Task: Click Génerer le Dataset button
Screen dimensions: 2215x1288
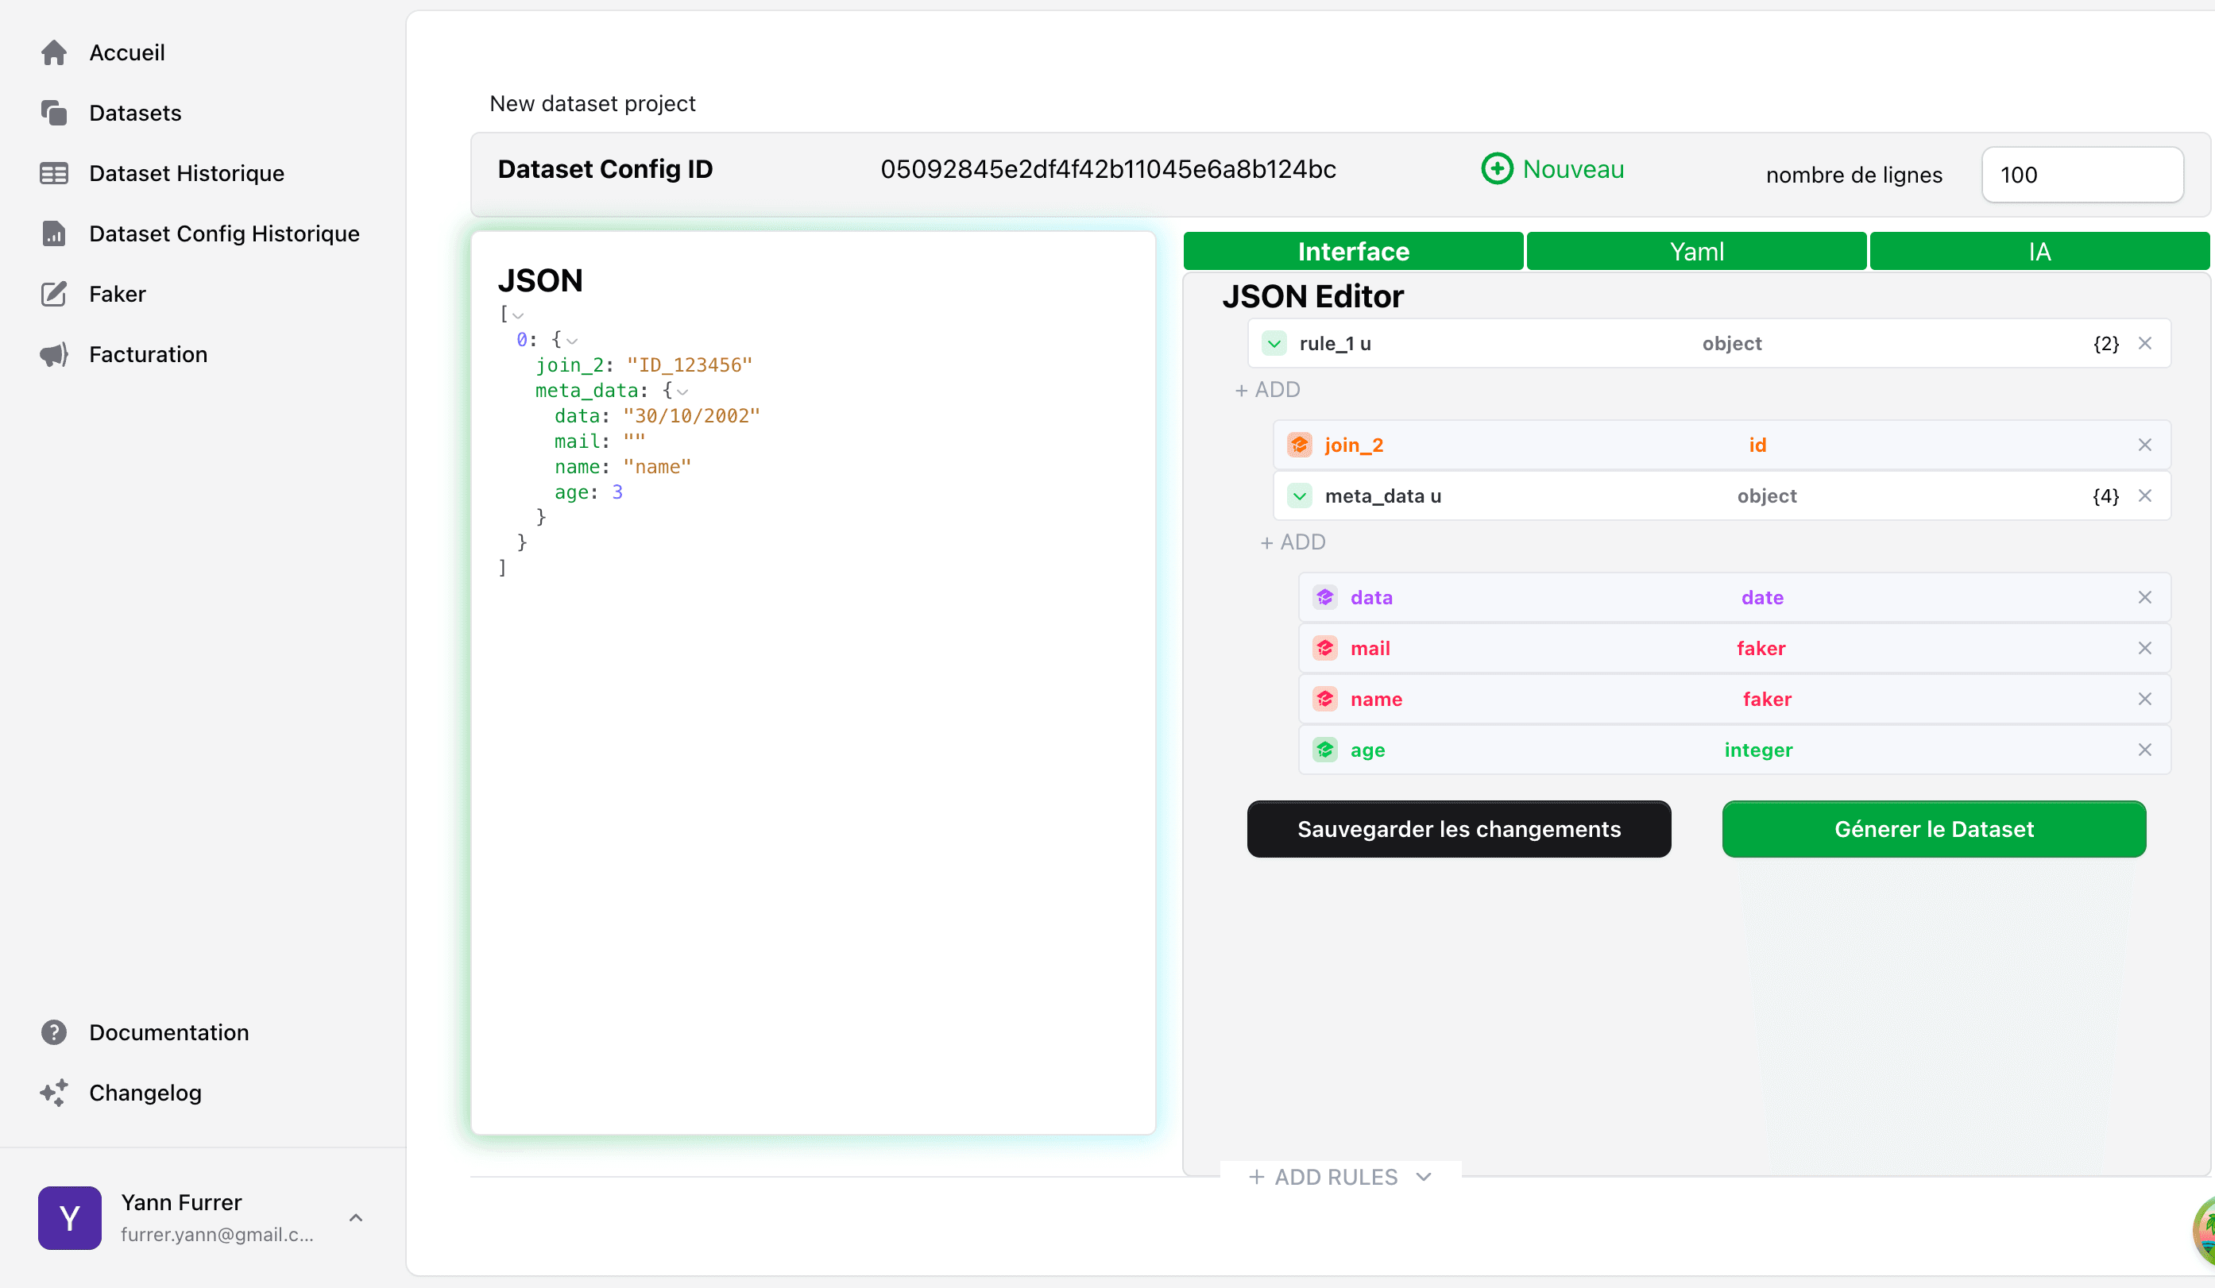Action: tap(1933, 829)
